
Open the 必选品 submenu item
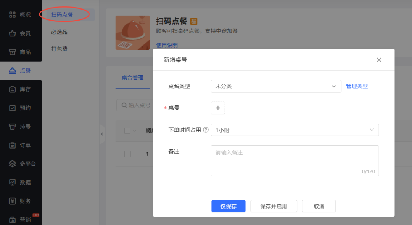click(x=59, y=32)
